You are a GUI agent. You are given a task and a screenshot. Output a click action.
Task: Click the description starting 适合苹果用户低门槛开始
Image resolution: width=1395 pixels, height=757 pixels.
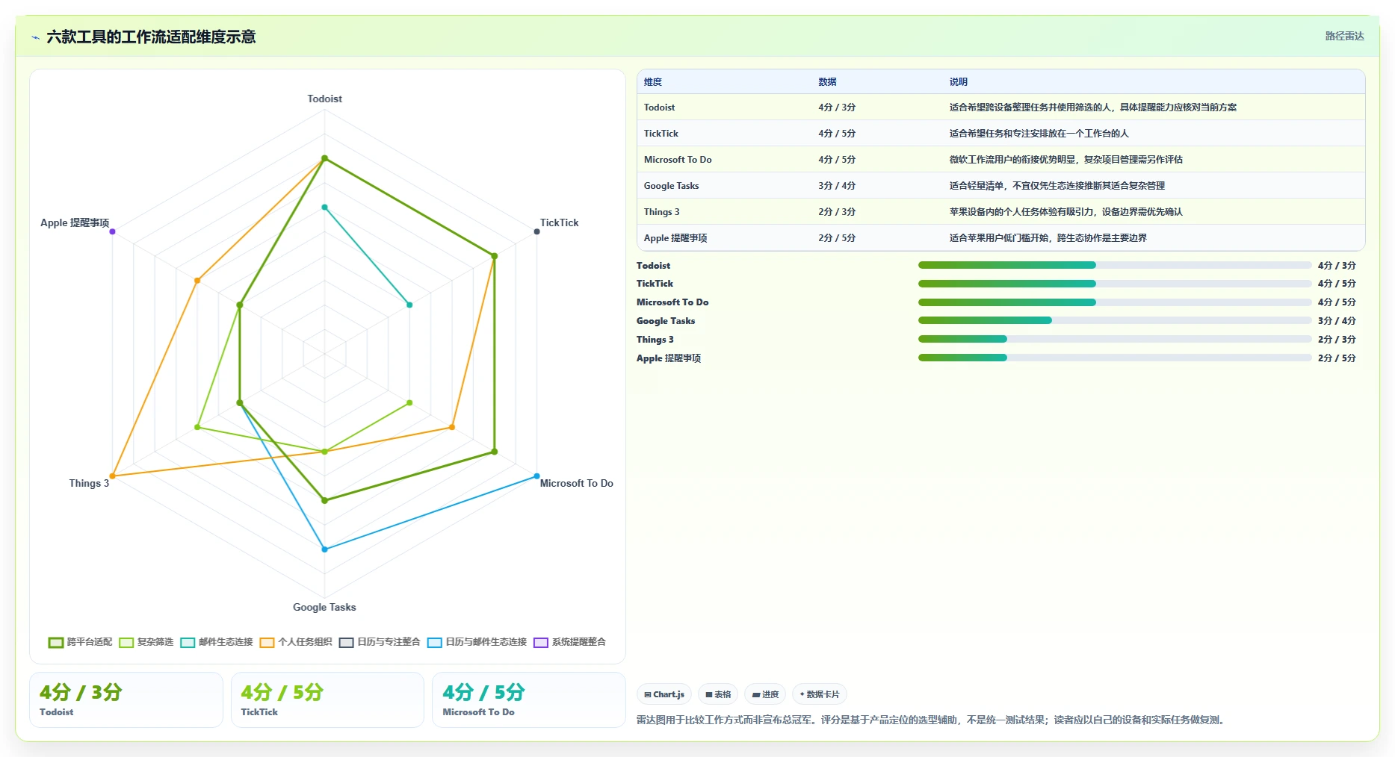click(x=1048, y=238)
